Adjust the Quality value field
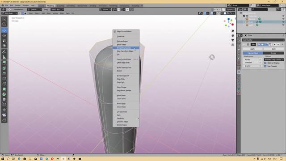The image size is (286, 161). [x=253, y=66]
